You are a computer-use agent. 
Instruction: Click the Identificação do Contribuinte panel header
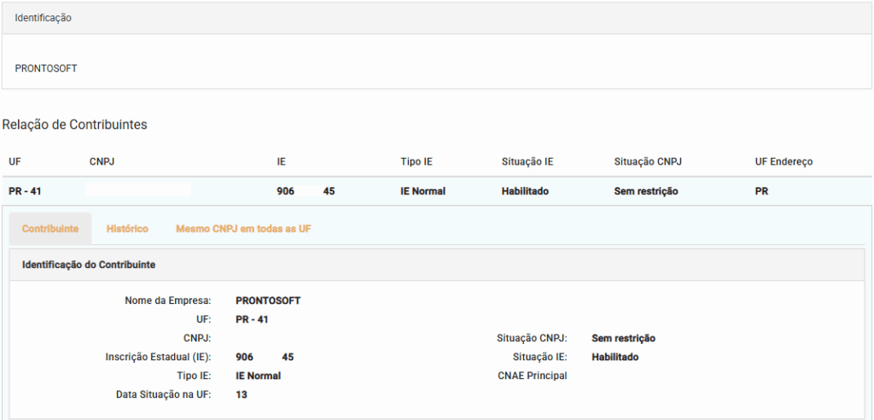(x=89, y=265)
